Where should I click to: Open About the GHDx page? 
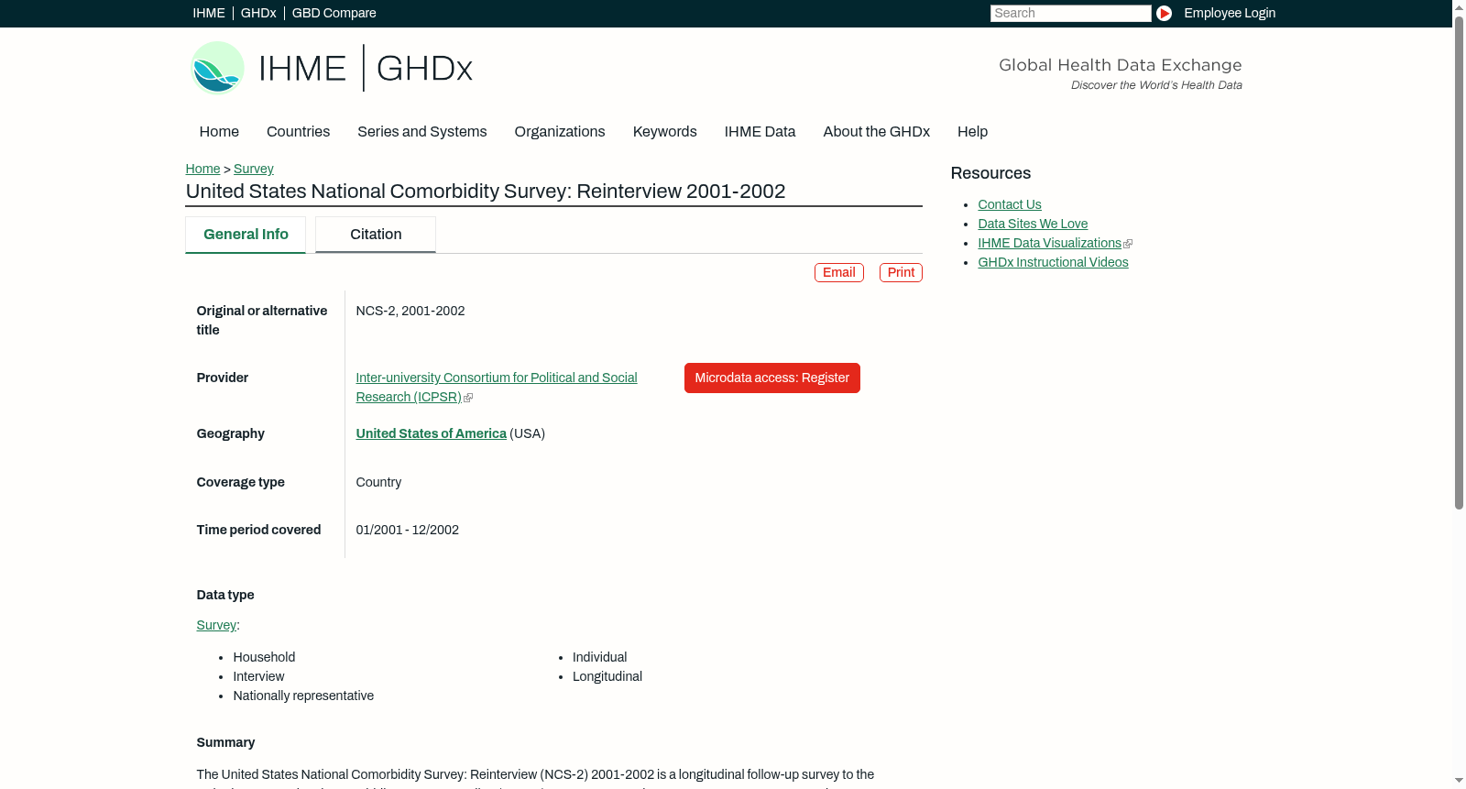point(877,132)
